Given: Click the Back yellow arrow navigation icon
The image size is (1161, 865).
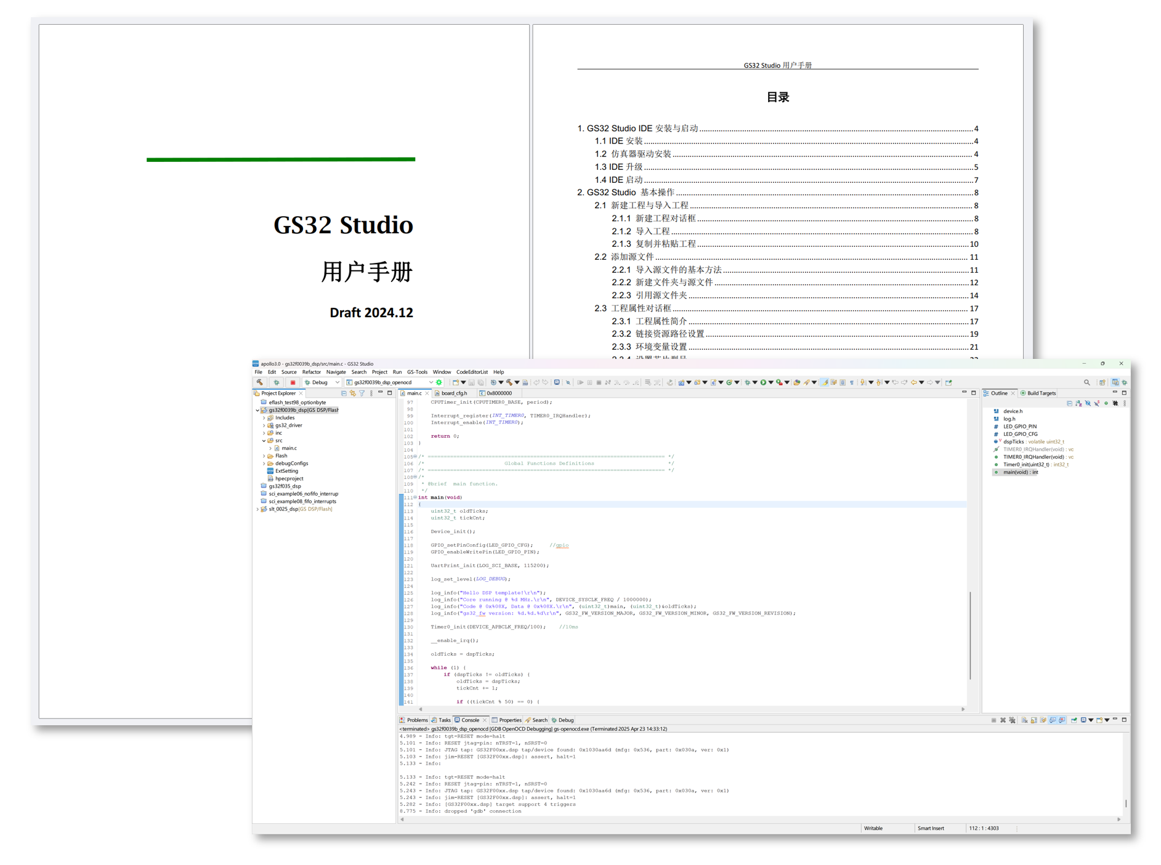Looking at the screenshot, I should tap(913, 382).
